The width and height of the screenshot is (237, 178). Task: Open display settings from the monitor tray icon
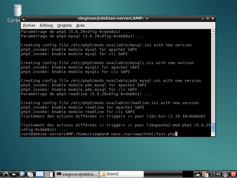tap(197, 174)
